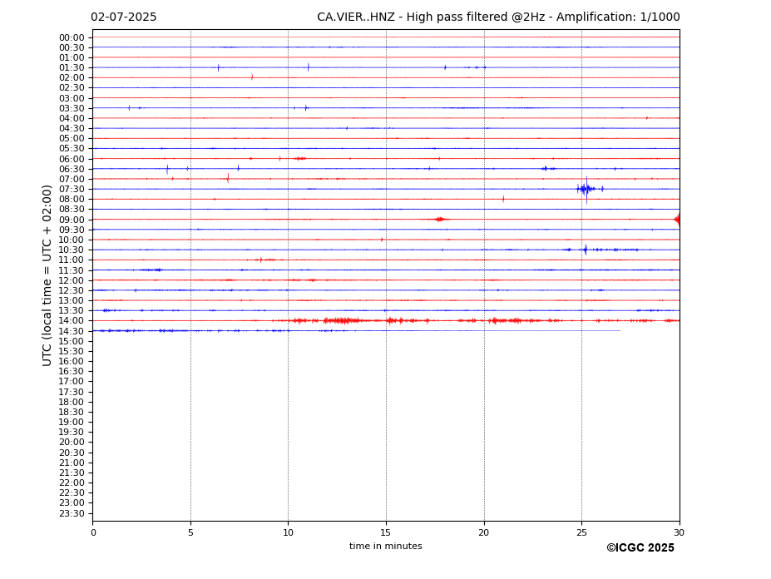Click the x-axis tick label 30
771x579 pixels.
tap(679, 532)
